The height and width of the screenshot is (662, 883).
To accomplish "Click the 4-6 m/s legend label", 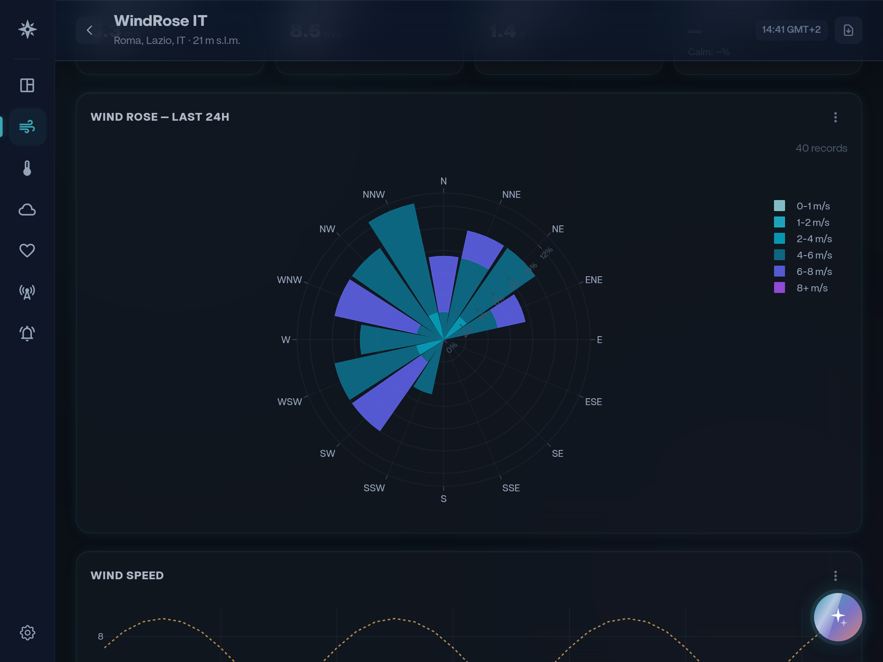I will point(814,255).
